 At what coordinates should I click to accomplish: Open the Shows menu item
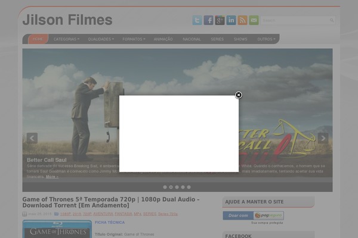[x=240, y=39]
